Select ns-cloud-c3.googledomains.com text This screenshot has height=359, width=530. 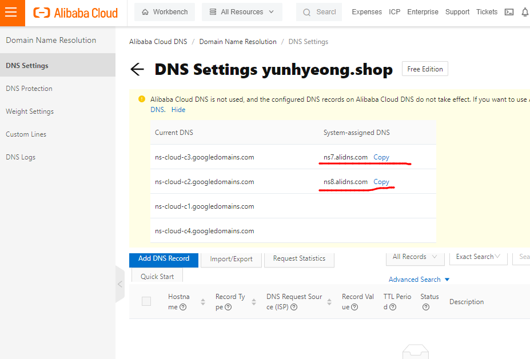click(x=205, y=157)
